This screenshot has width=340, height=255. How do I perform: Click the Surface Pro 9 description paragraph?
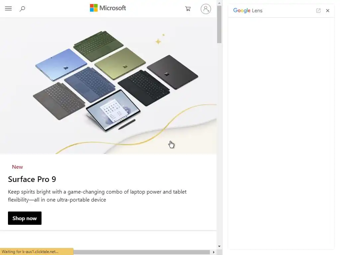97,196
